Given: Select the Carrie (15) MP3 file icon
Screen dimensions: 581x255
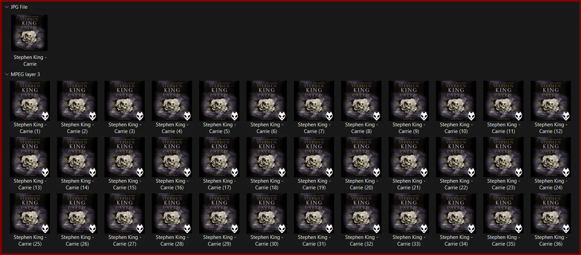Looking at the screenshot, I should tap(125, 157).
